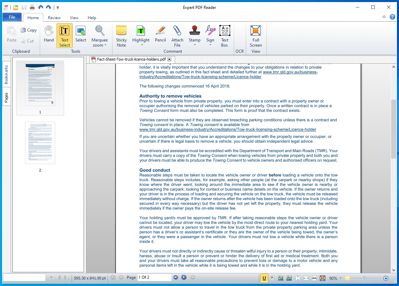Image resolution: width=399 pixels, height=286 pixels.
Task: Add a Sticky Note comment
Action: pos(121,36)
